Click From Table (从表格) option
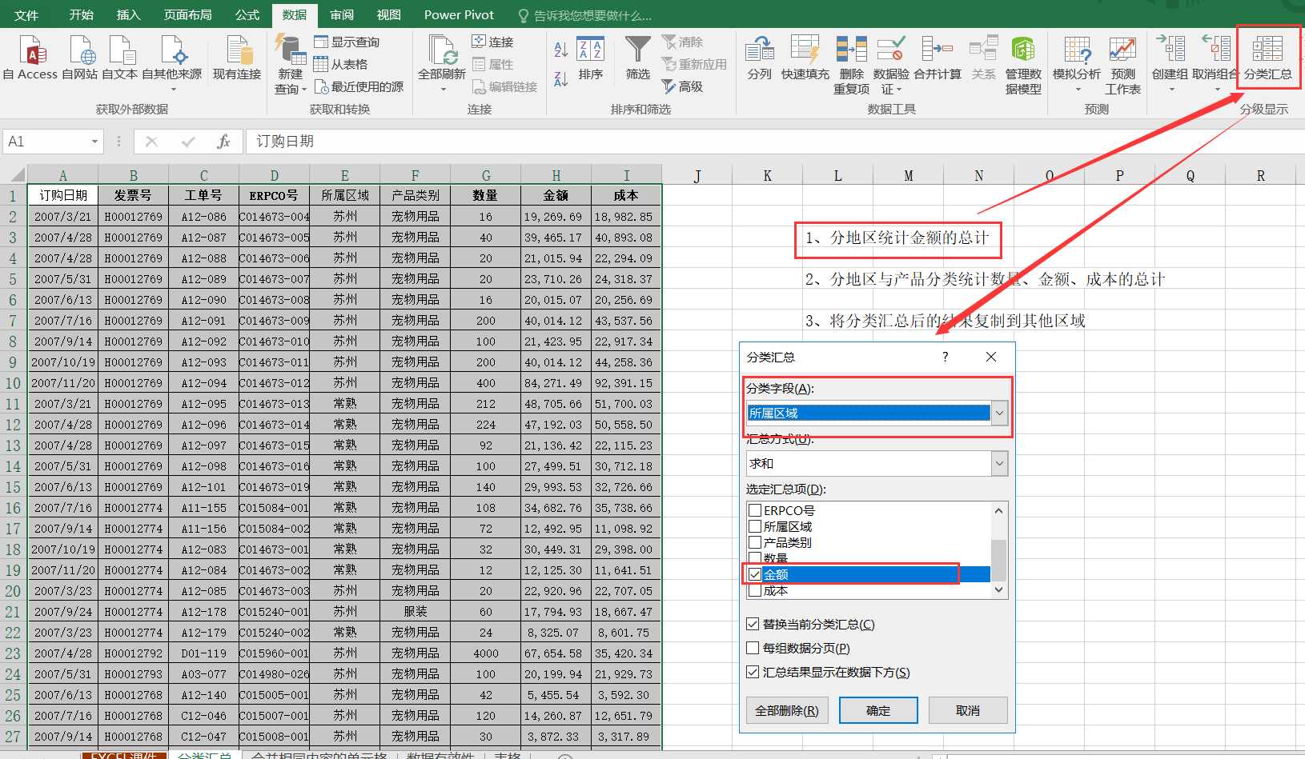 coord(341,64)
